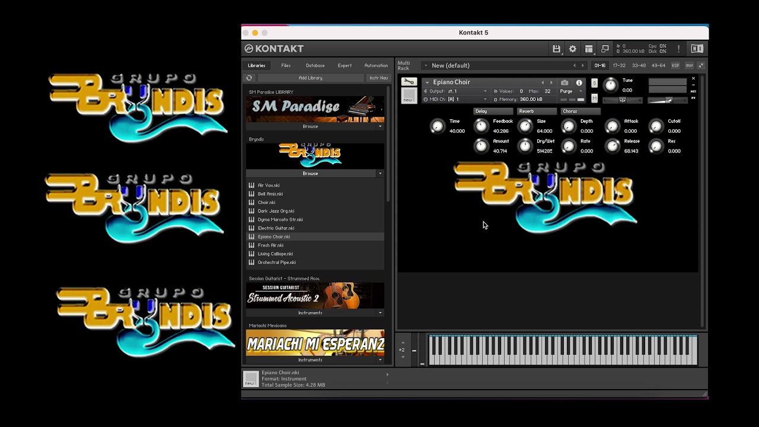This screenshot has height=427, width=759.
Task: Click the camera snapshot view icon
Action: point(565,82)
